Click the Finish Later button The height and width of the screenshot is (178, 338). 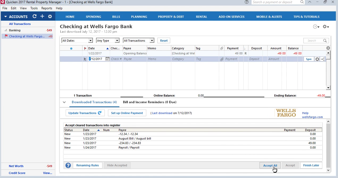pyautogui.click(x=311, y=165)
